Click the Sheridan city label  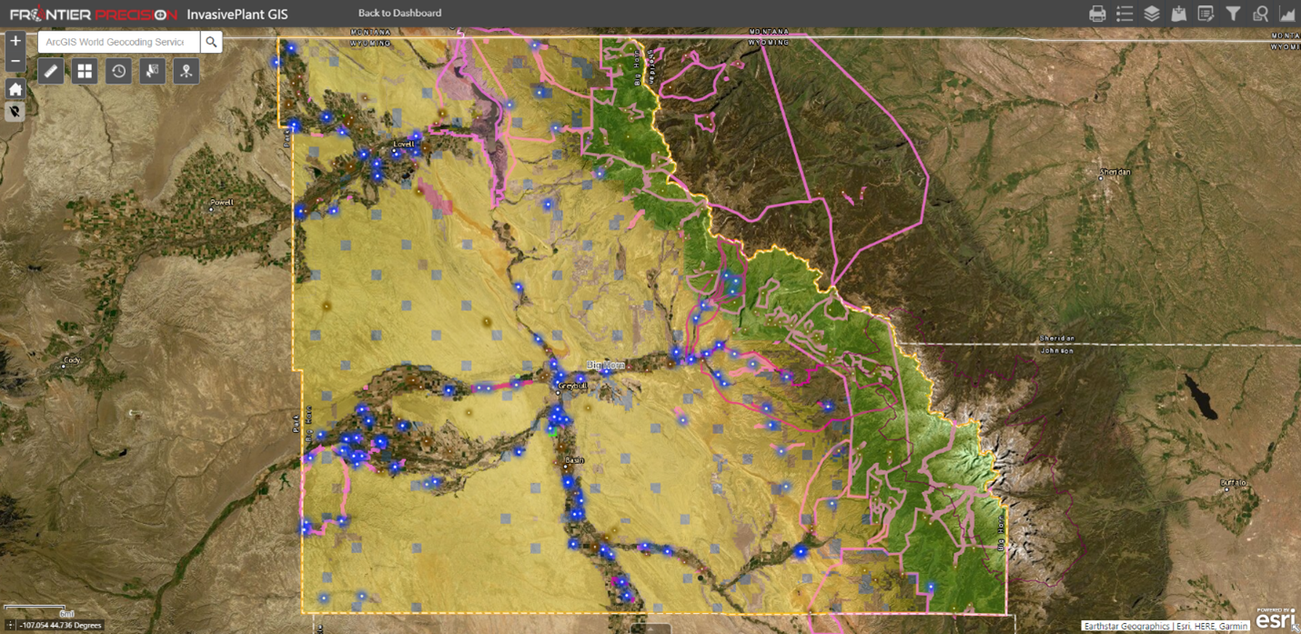click(1115, 172)
